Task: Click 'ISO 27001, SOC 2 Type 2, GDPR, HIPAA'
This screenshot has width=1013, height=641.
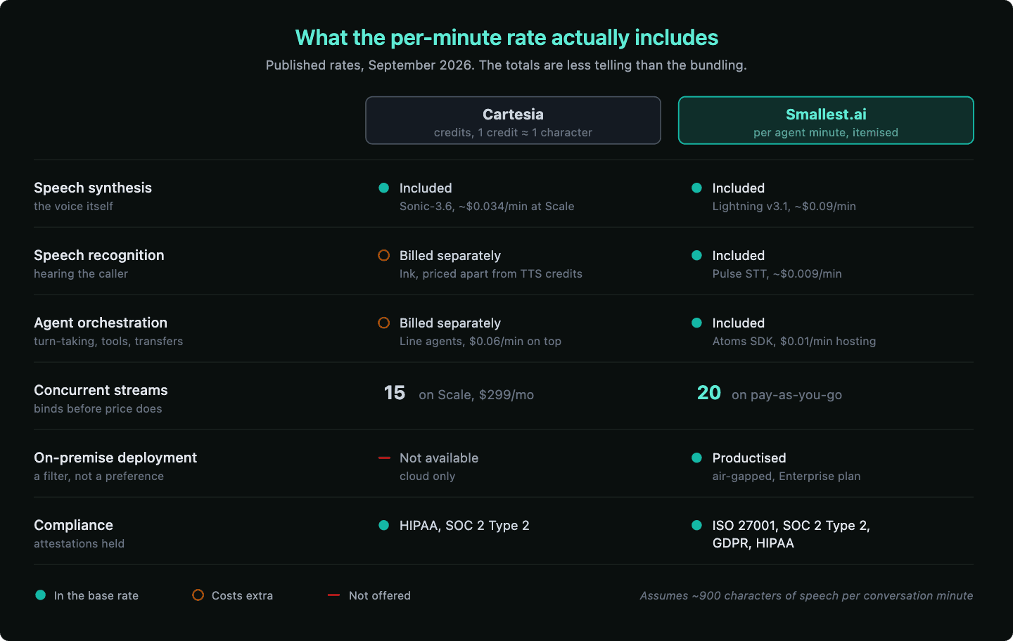Action: 791,534
